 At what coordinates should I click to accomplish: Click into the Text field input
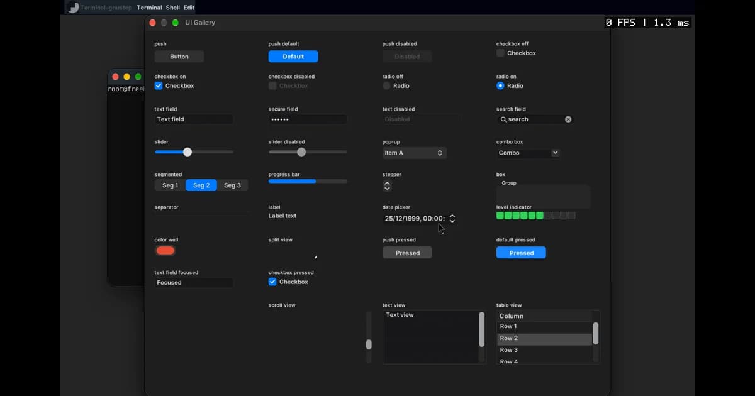[194, 119]
